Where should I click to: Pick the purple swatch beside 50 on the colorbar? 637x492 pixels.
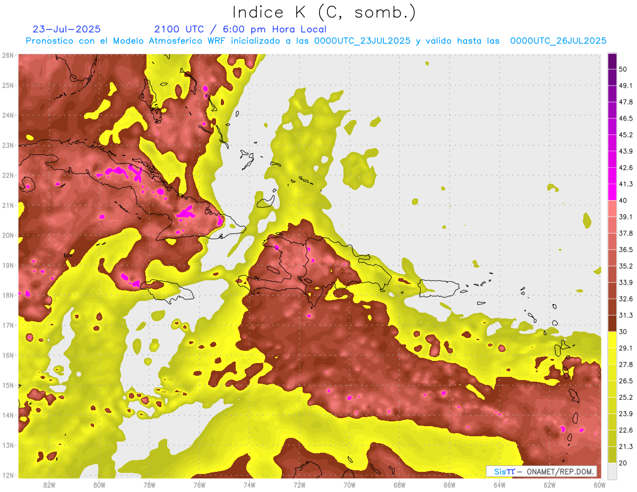(612, 62)
